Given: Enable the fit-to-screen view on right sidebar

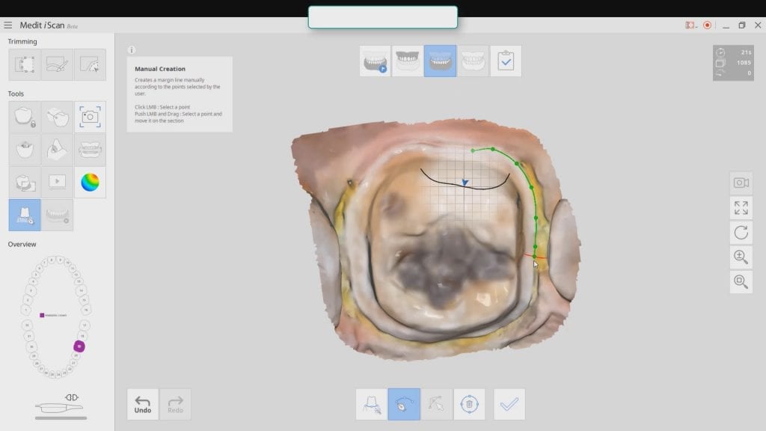Looking at the screenshot, I should coord(741,208).
